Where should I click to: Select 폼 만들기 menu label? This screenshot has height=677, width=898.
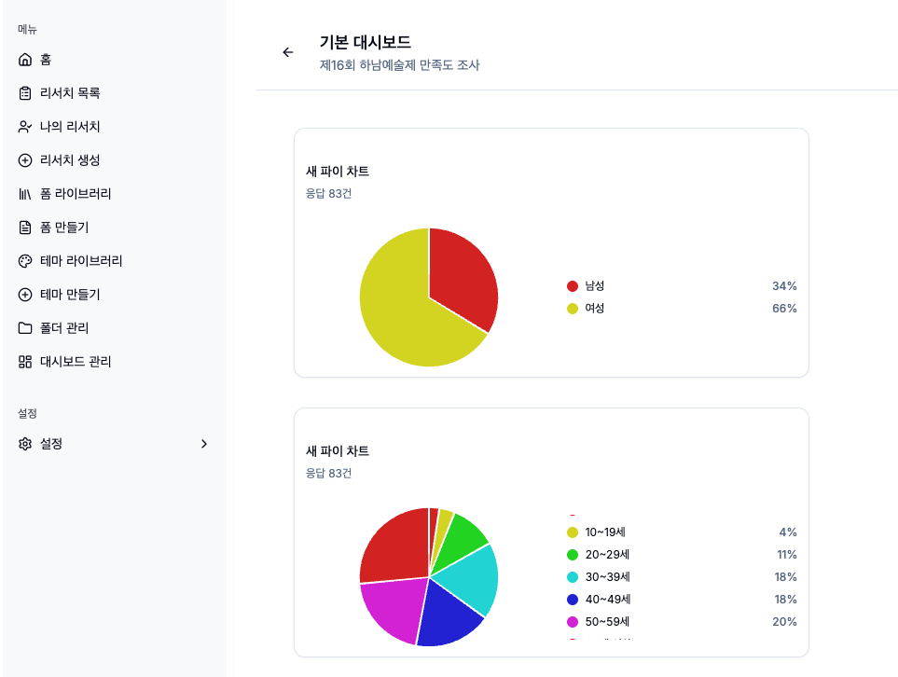64,228
